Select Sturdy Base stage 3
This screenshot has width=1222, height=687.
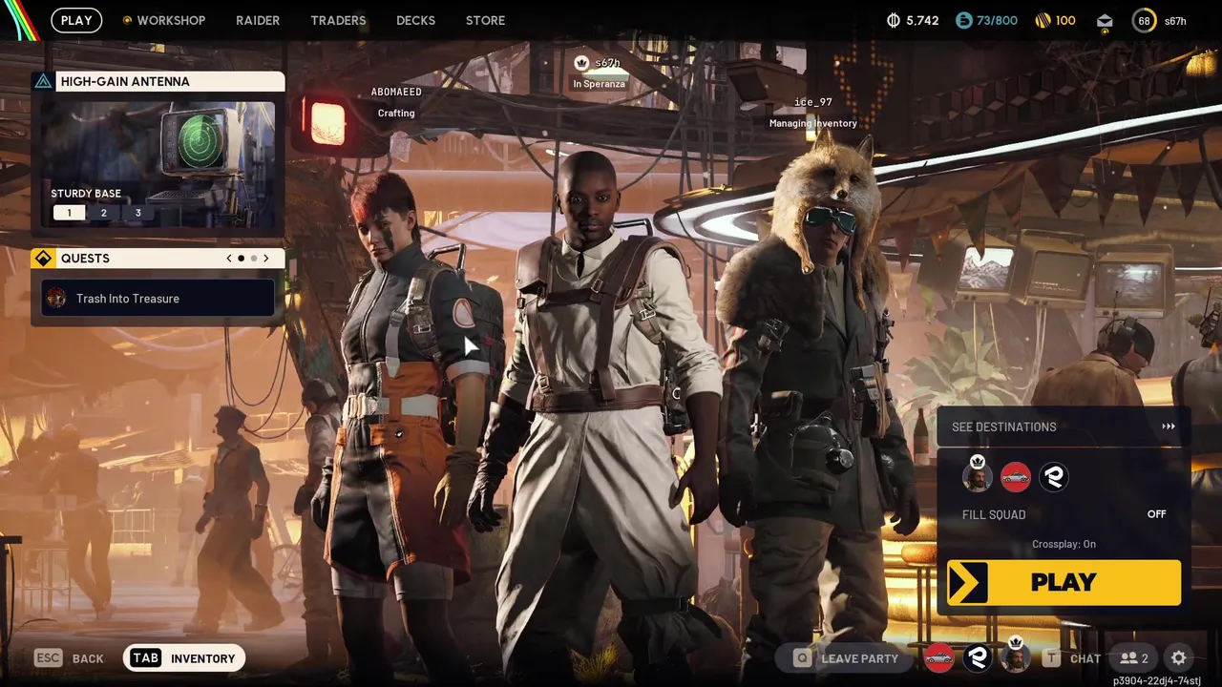click(137, 213)
